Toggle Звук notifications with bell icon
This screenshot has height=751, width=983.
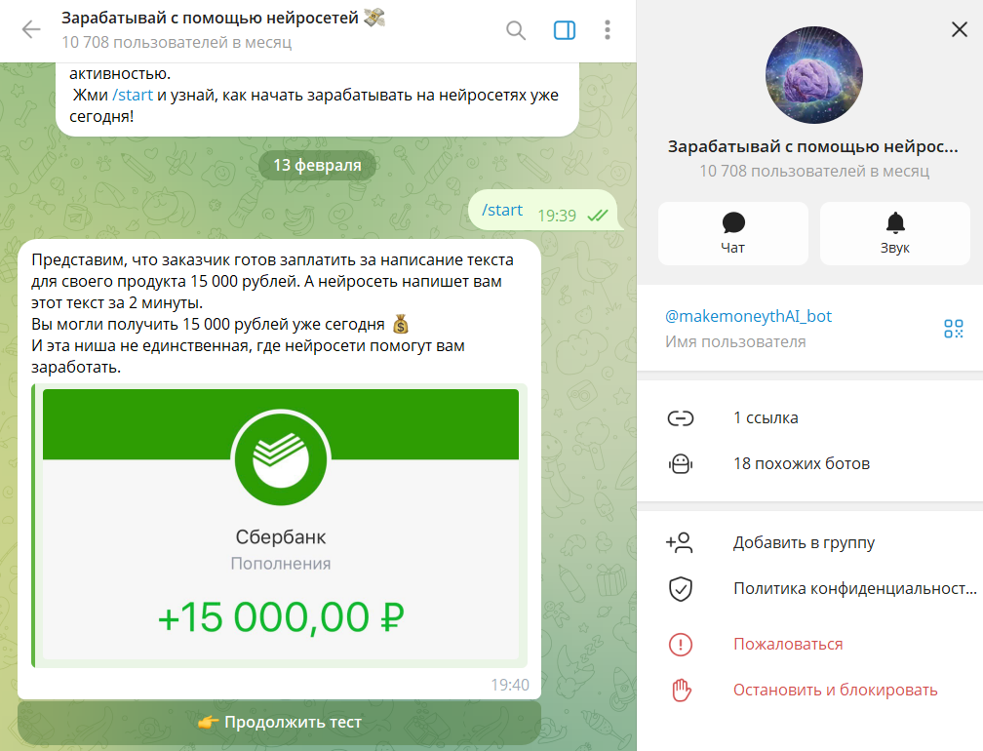894,233
